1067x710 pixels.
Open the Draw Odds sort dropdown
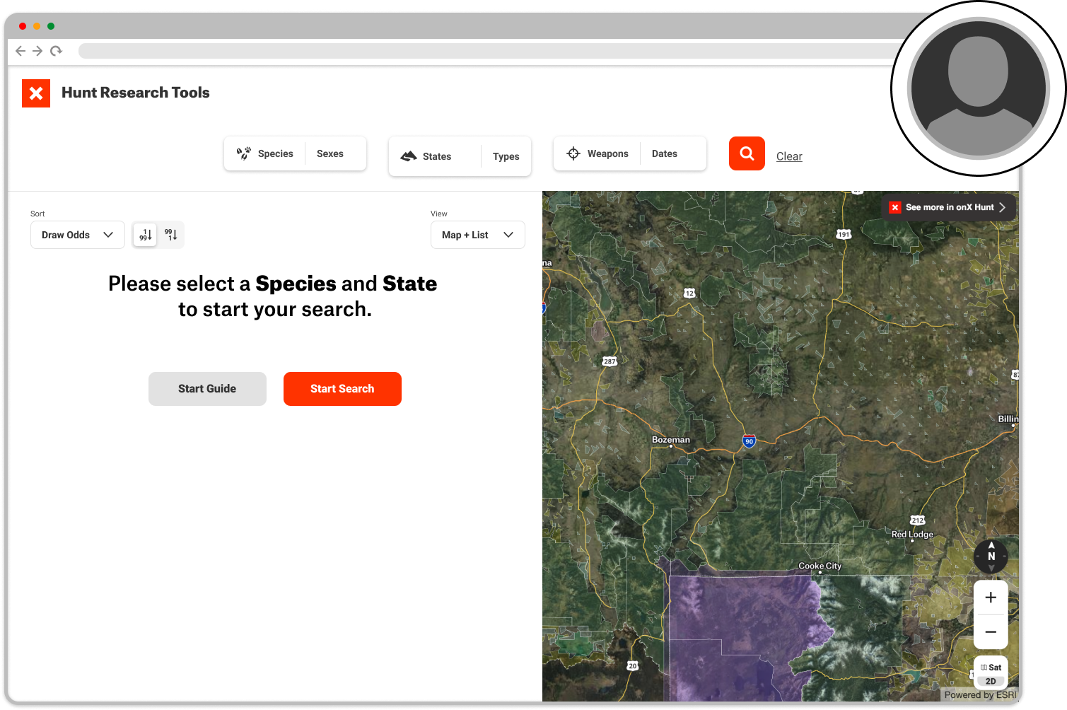[77, 234]
